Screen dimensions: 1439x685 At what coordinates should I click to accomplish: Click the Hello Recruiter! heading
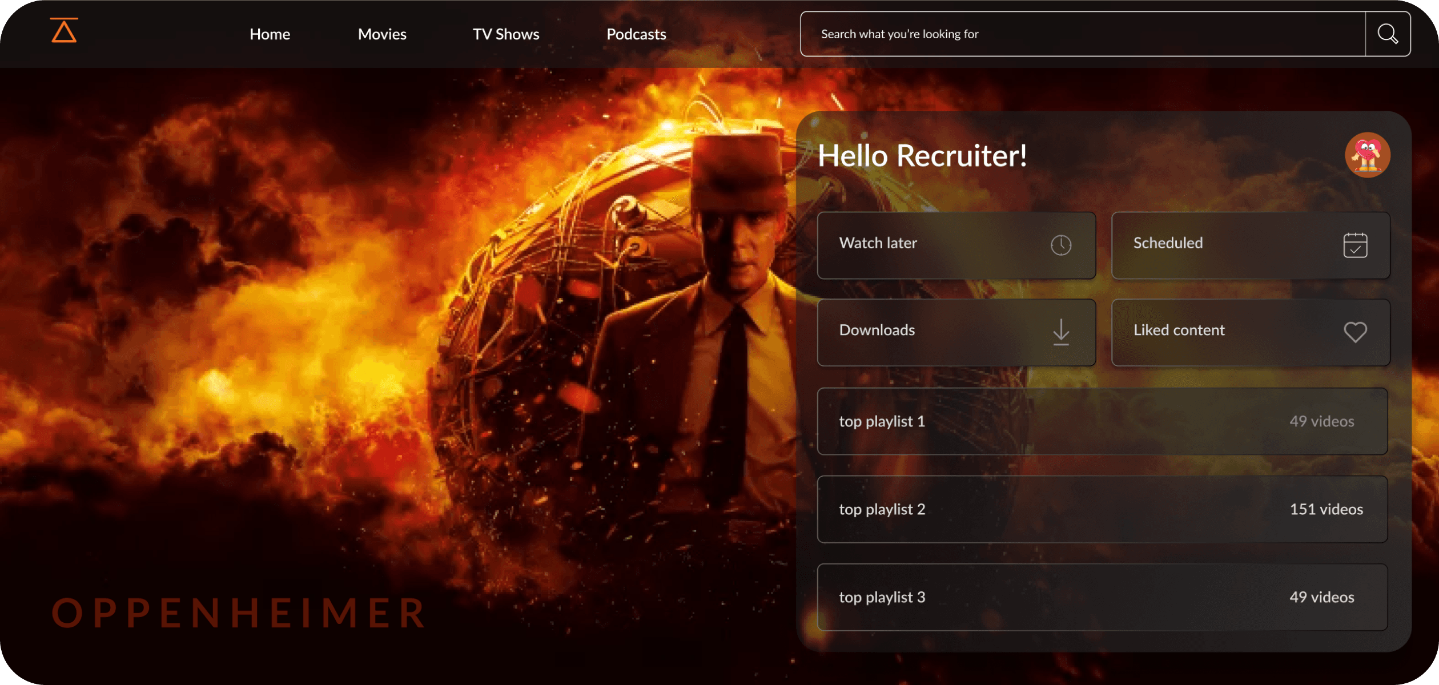[922, 156]
